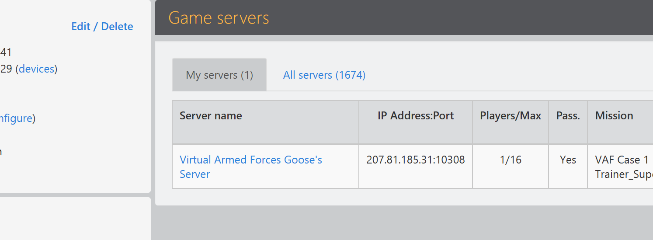Click the Delete link
The image size is (653, 240).
117,27
